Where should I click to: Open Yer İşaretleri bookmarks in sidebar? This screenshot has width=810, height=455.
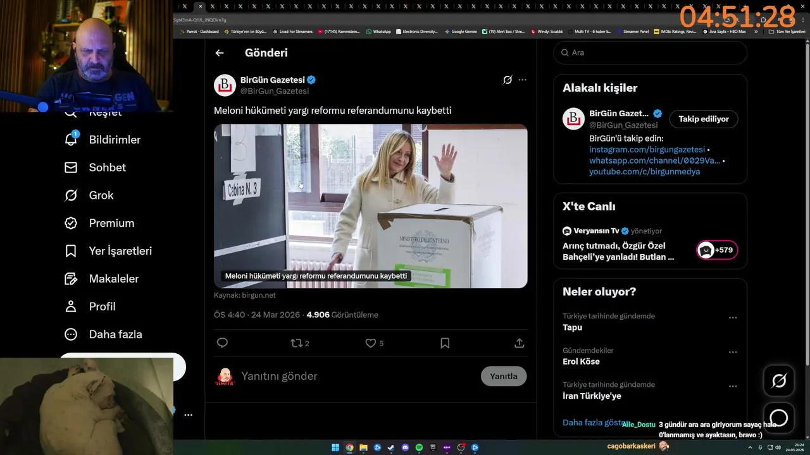[x=108, y=251]
